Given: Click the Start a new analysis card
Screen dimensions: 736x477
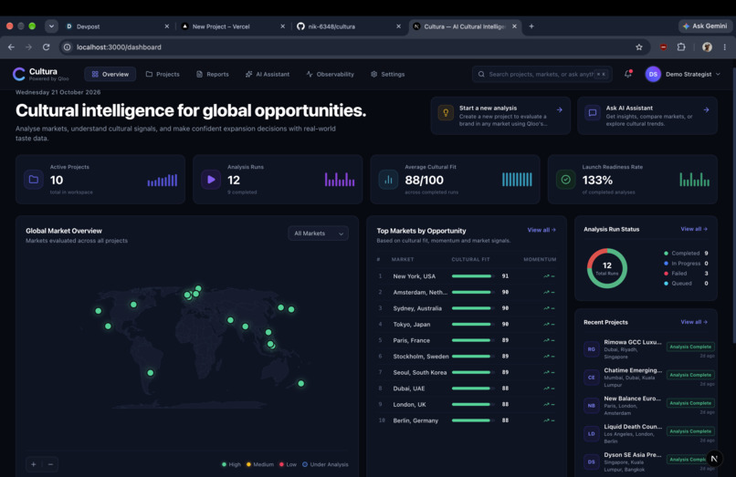Looking at the screenshot, I should click(x=500, y=116).
